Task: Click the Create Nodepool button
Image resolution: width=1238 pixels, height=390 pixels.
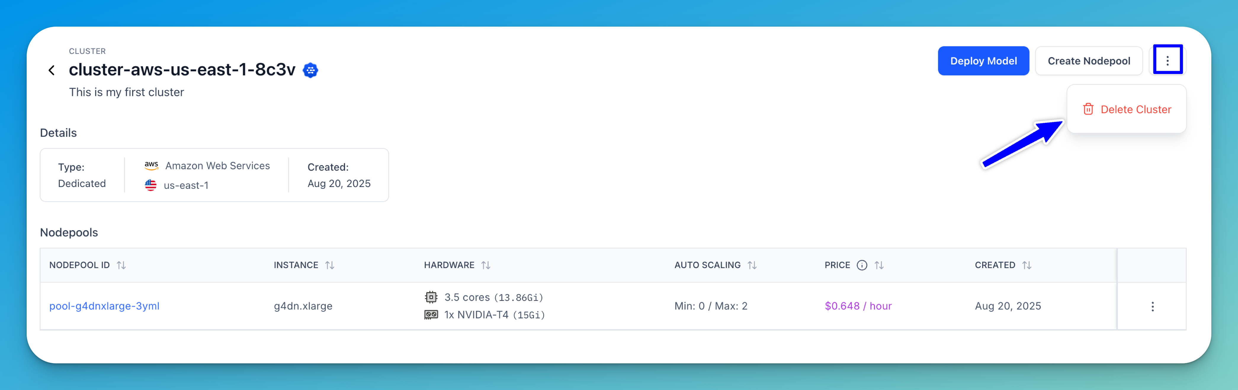Action: (1088, 61)
